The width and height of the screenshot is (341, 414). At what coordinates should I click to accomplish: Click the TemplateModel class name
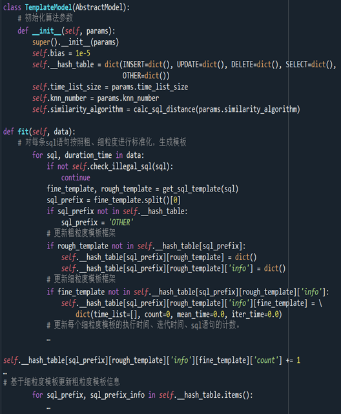point(48,7)
